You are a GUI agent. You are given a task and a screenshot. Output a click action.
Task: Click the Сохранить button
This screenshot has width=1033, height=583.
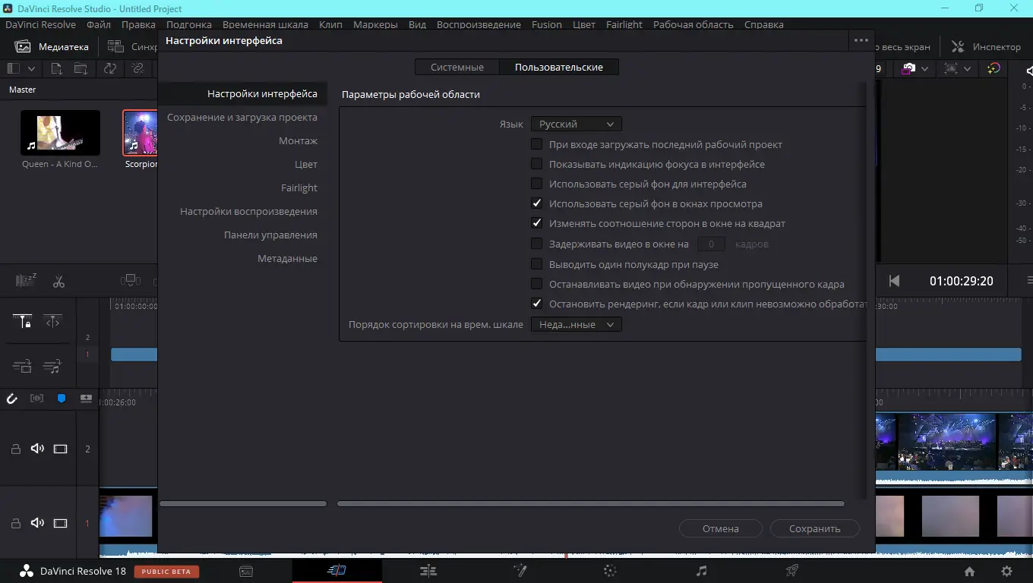pyautogui.click(x=814, y=528)
